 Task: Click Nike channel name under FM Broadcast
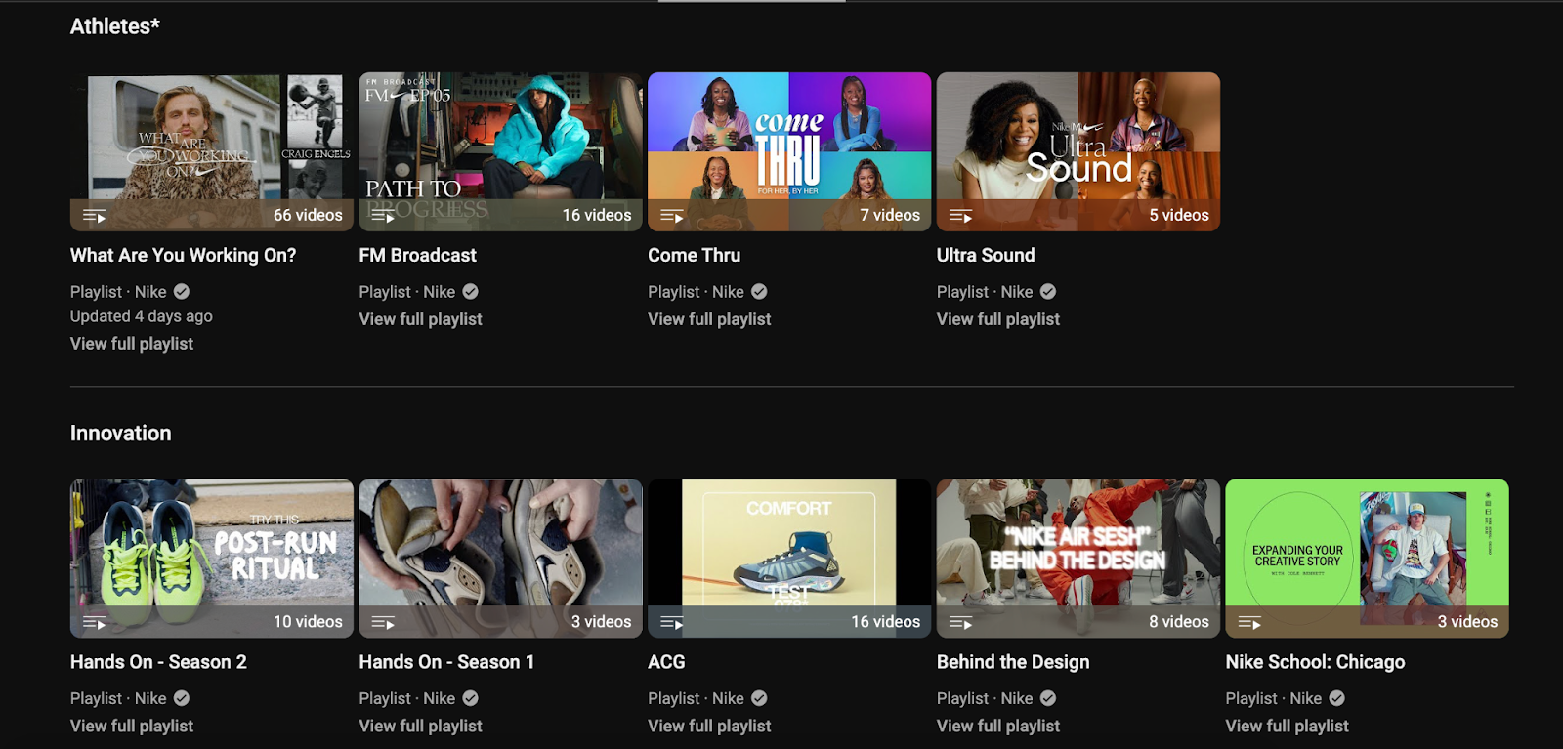tap(440, 291)
